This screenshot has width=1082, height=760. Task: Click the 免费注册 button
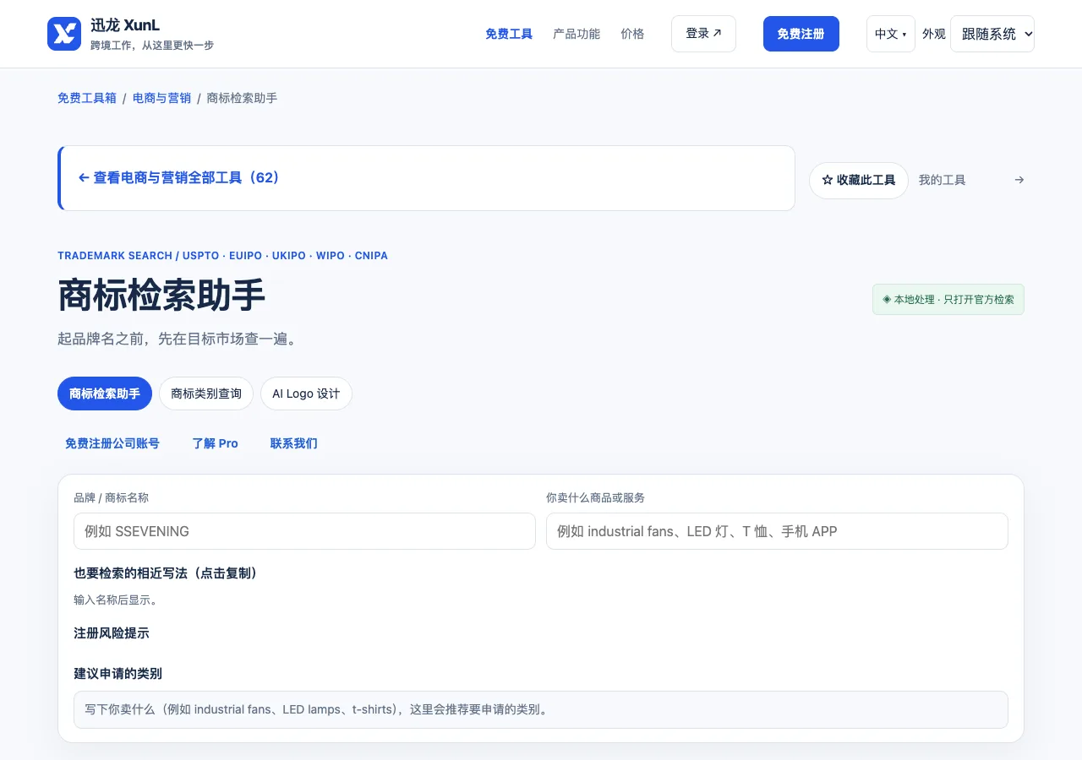point(801,34)
